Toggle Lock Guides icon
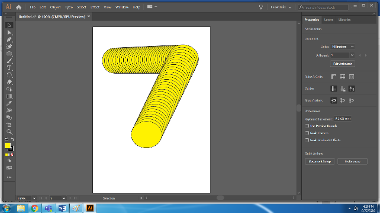 point(343,89)
